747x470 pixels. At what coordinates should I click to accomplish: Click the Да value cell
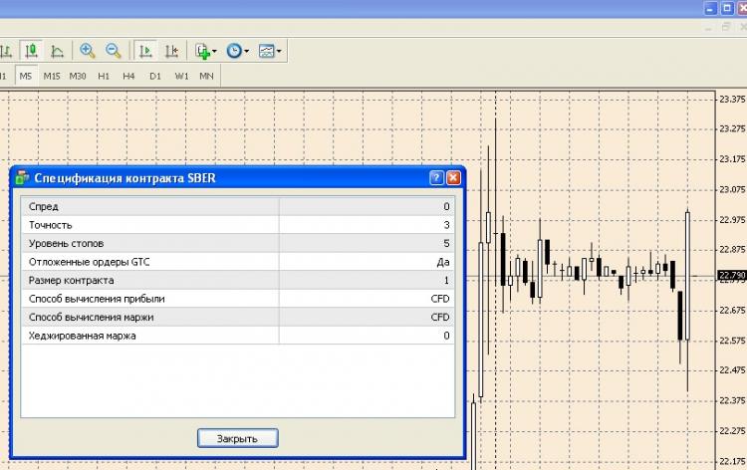coord(367,262)
